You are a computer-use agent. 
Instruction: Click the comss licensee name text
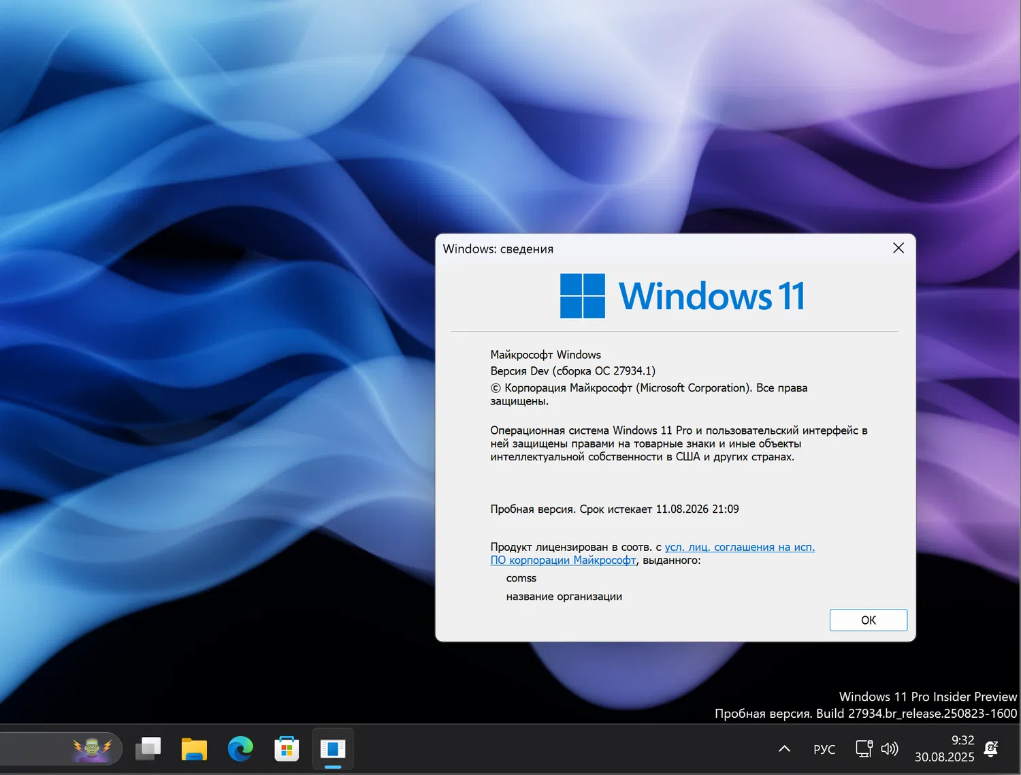(521, 578)
